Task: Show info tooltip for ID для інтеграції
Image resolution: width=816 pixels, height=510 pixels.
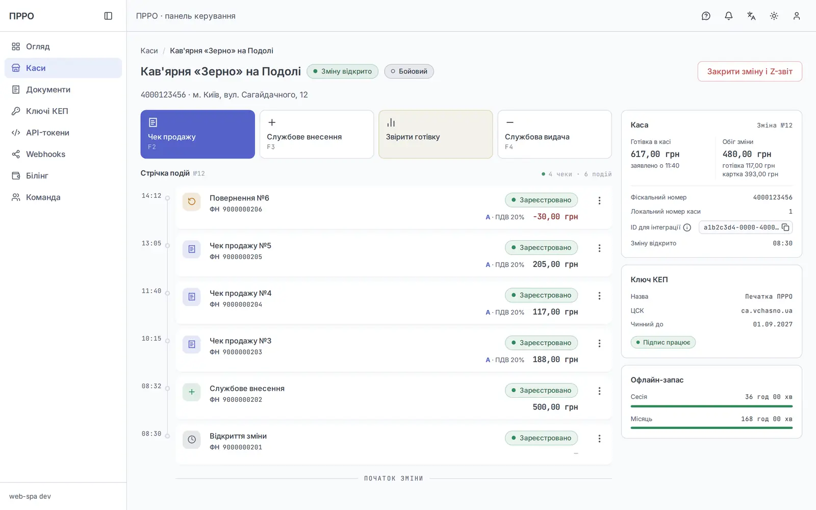Action: click(687, 227)
